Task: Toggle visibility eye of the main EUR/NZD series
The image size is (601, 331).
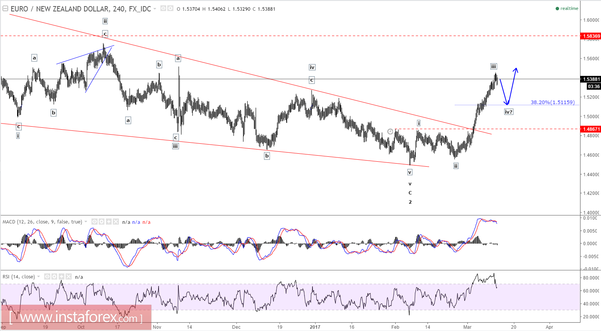Action: point(163,8)
